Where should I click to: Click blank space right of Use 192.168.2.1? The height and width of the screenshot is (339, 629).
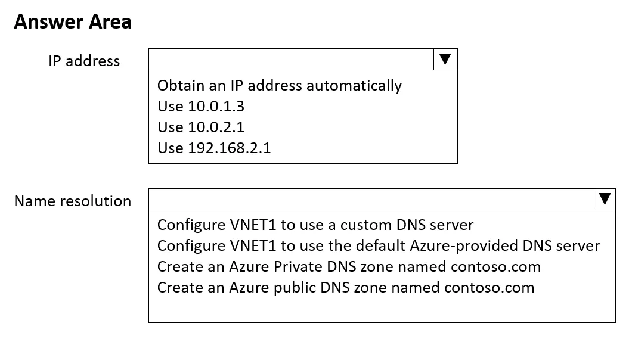point(363,148)
